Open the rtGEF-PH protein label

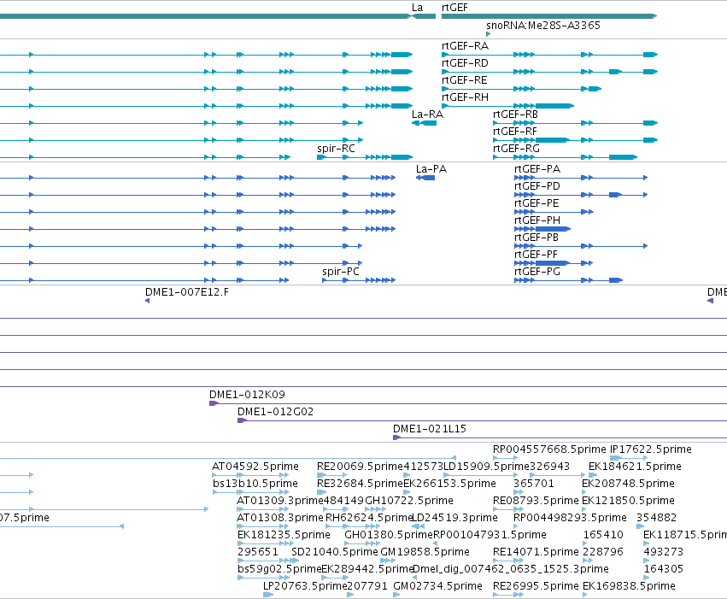click(537, 220)
